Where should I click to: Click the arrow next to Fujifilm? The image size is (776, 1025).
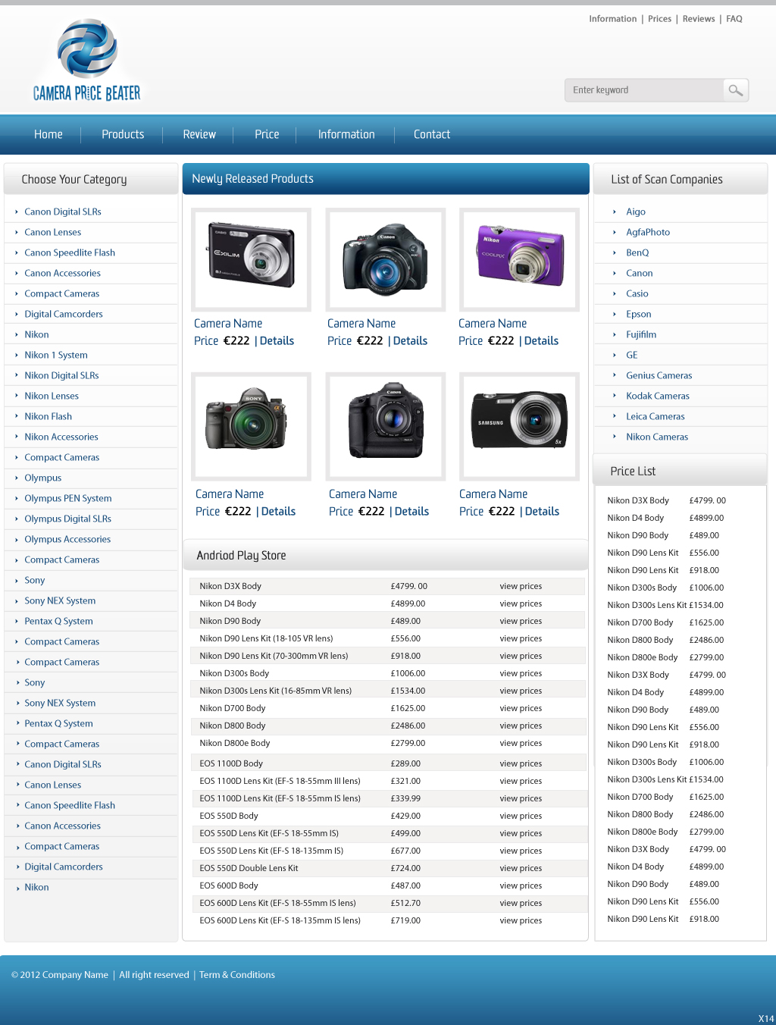(615, 334)
